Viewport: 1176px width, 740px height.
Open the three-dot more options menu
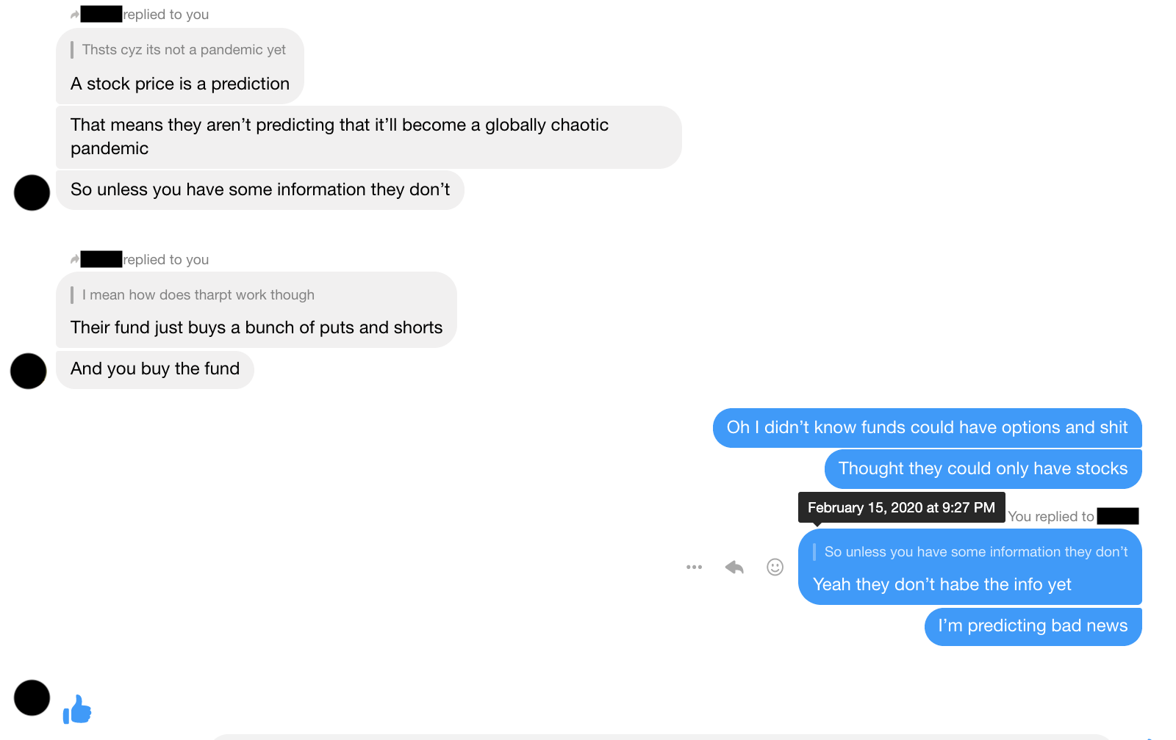(694, 567)
